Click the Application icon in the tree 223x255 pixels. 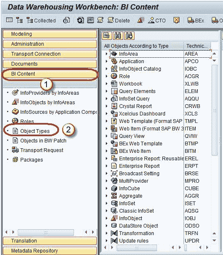(114, 61)
